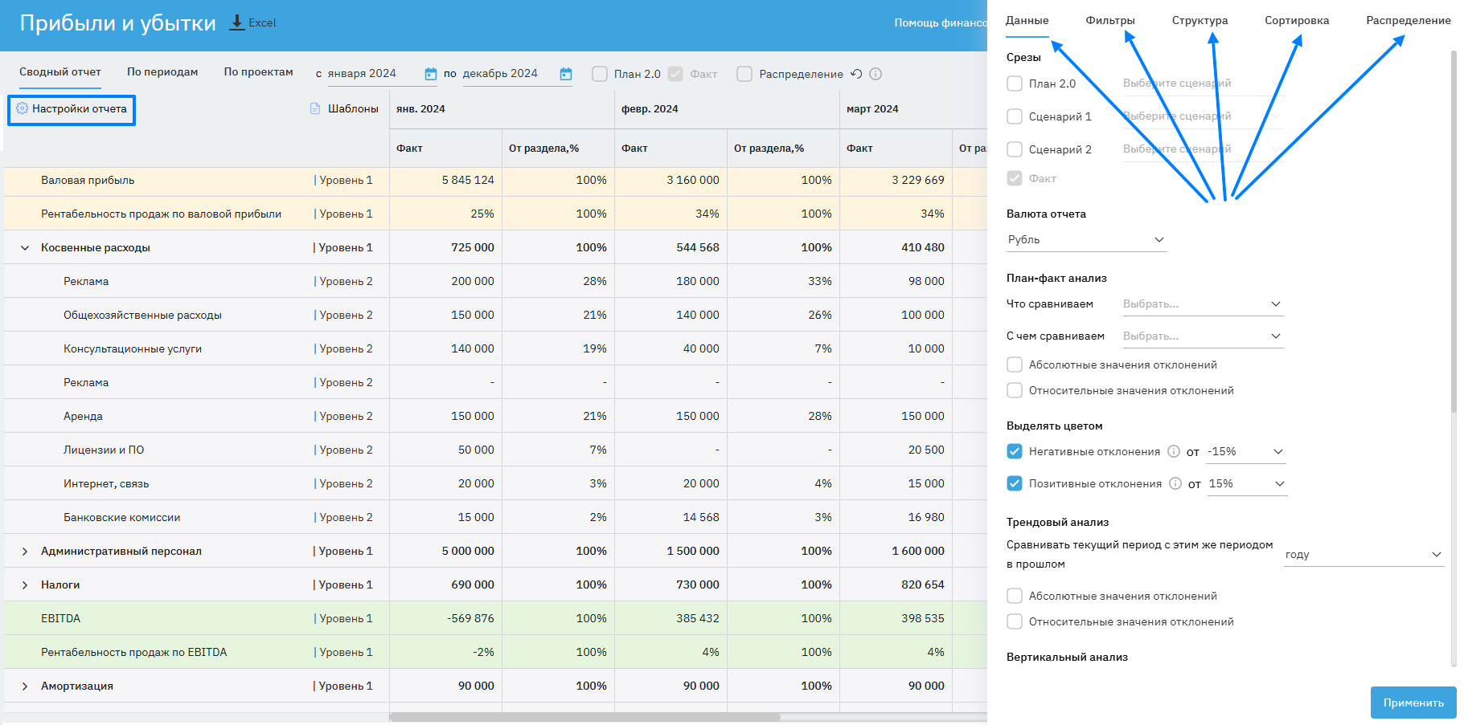Click the reset arrow icon near Распределение

coord(857,74)
